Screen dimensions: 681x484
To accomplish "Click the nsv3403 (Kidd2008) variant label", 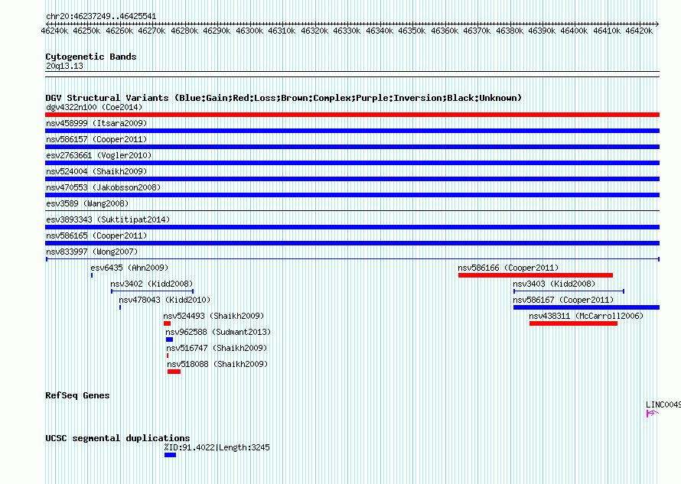I will pos(554,284).
